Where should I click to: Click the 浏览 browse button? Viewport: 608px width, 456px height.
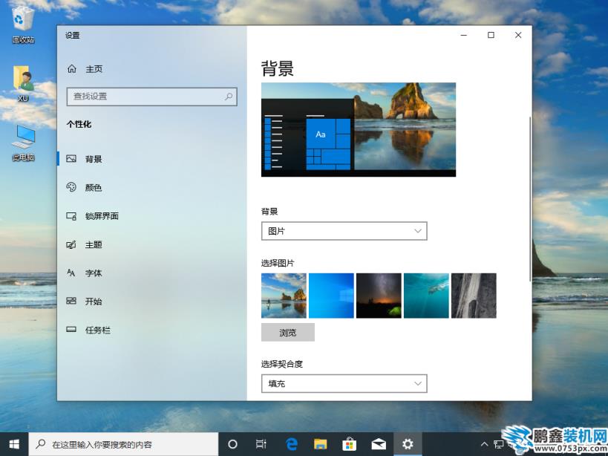pyautogui.click(x=288, y=333)
